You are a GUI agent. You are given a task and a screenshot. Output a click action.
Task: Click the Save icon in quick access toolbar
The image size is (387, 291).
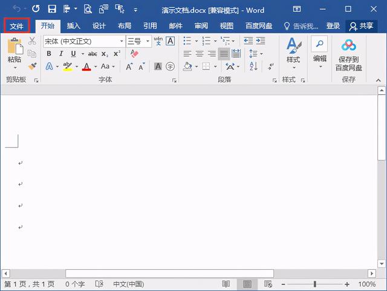pyautogui.click(x=52, y=10)
